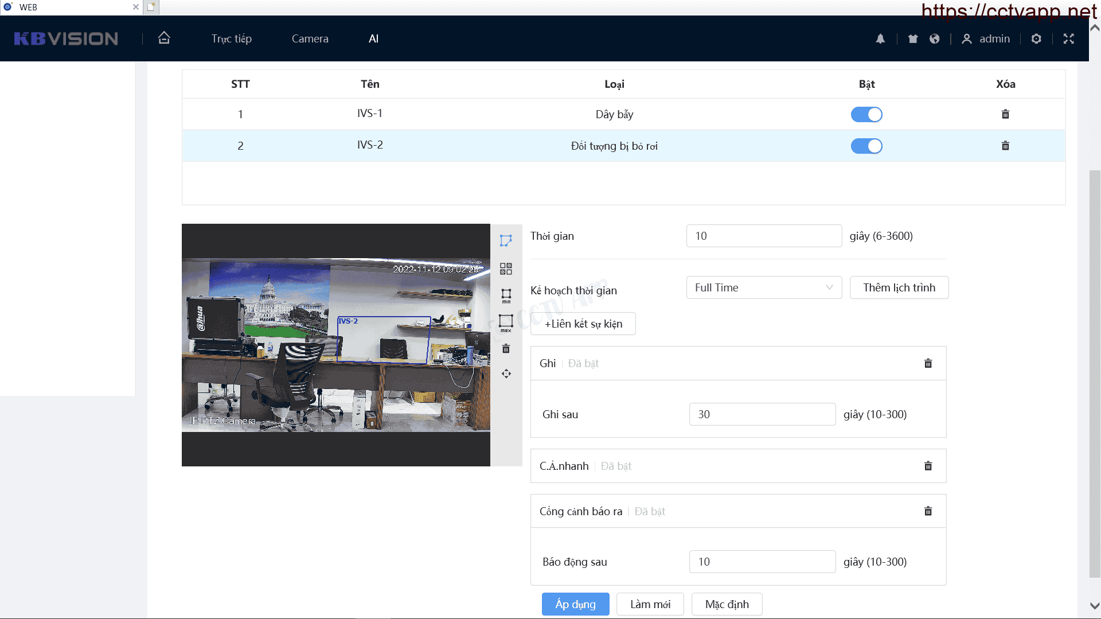Open the Camera menu tab
The image size is (1101, 619).
coord(310,38)
